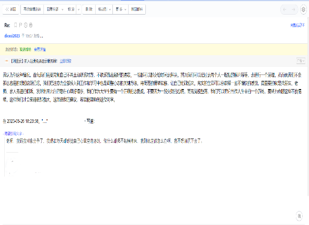Click the 转发 forward button
The height and width of the screenshot is (225, 309).
pos(71,9)
